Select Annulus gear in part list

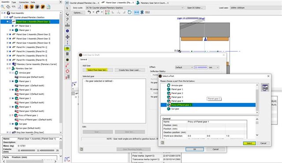(x=177, y=85)
